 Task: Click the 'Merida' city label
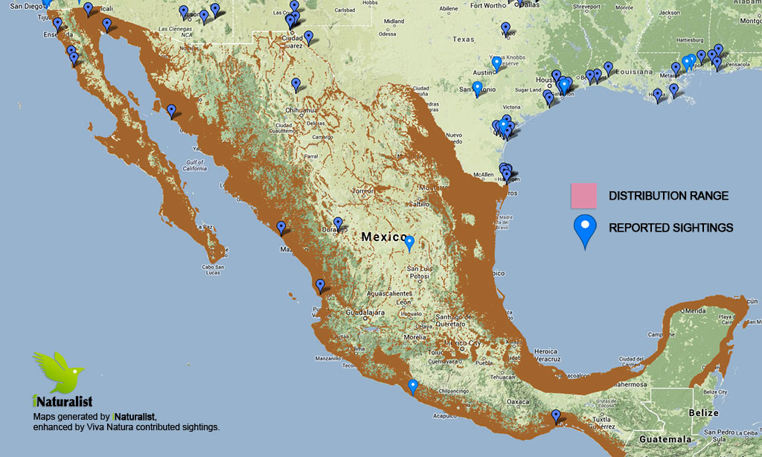(695, 310)
